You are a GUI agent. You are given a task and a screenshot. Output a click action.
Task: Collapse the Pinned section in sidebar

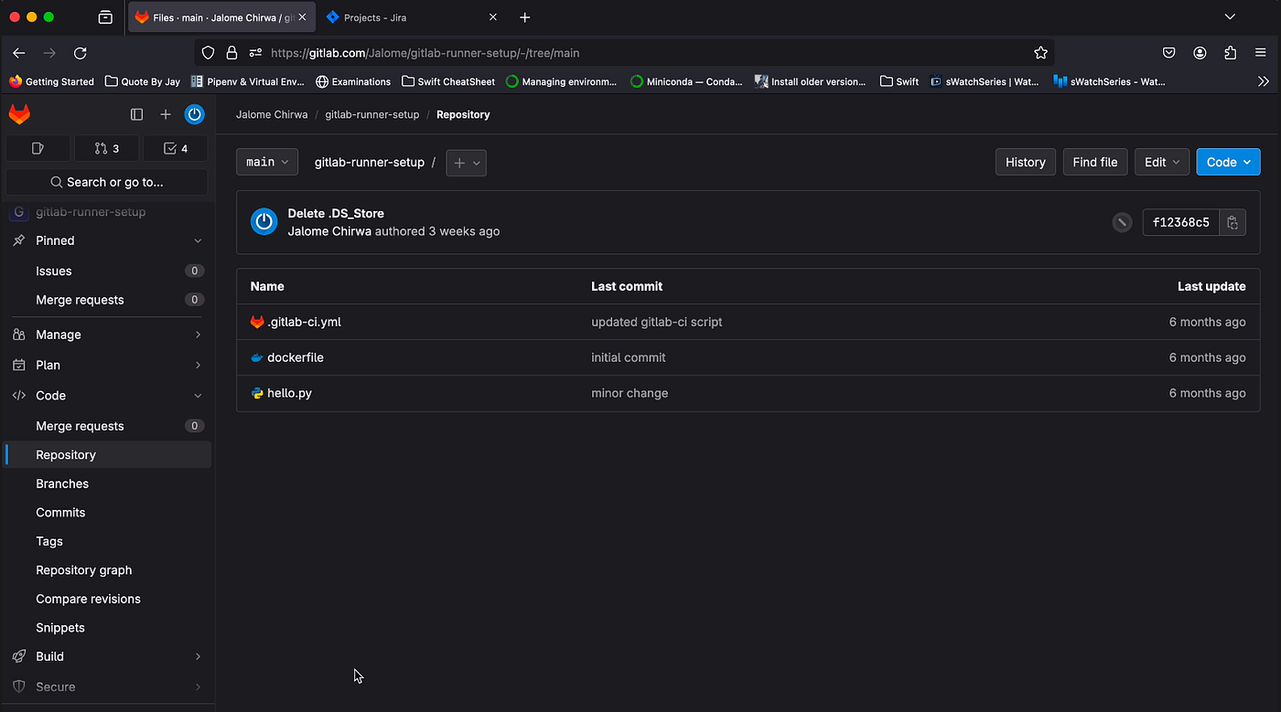tap(107, 240)
